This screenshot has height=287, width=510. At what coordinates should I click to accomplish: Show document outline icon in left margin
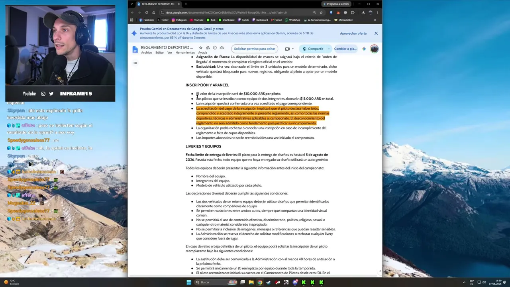point(135,63)
